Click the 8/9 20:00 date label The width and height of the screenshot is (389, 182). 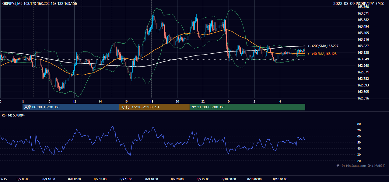[x=177, y=179]
